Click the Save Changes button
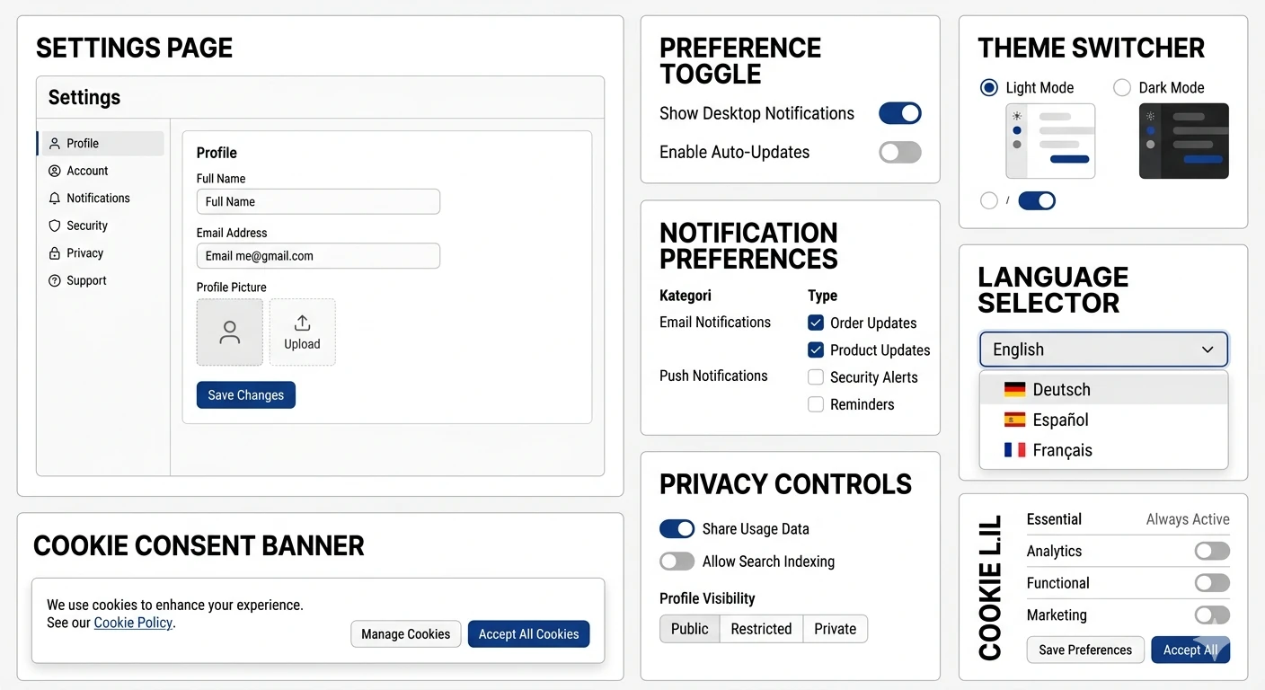This screenshot has width=1265, height=690. point(246,395)
